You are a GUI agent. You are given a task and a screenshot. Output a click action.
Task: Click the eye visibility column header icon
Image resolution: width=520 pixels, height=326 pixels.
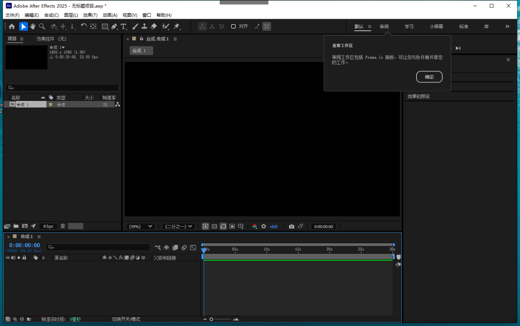(7, 258)
